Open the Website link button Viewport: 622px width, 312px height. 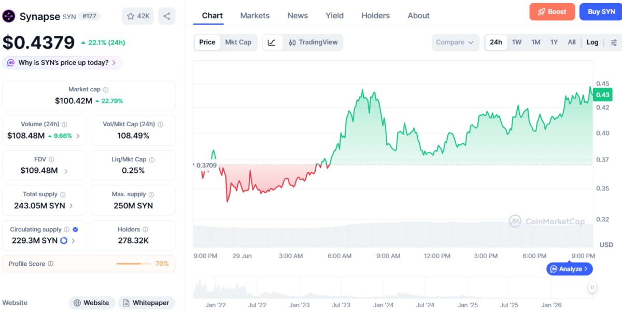pyautogui.click(x=92, y=303)
